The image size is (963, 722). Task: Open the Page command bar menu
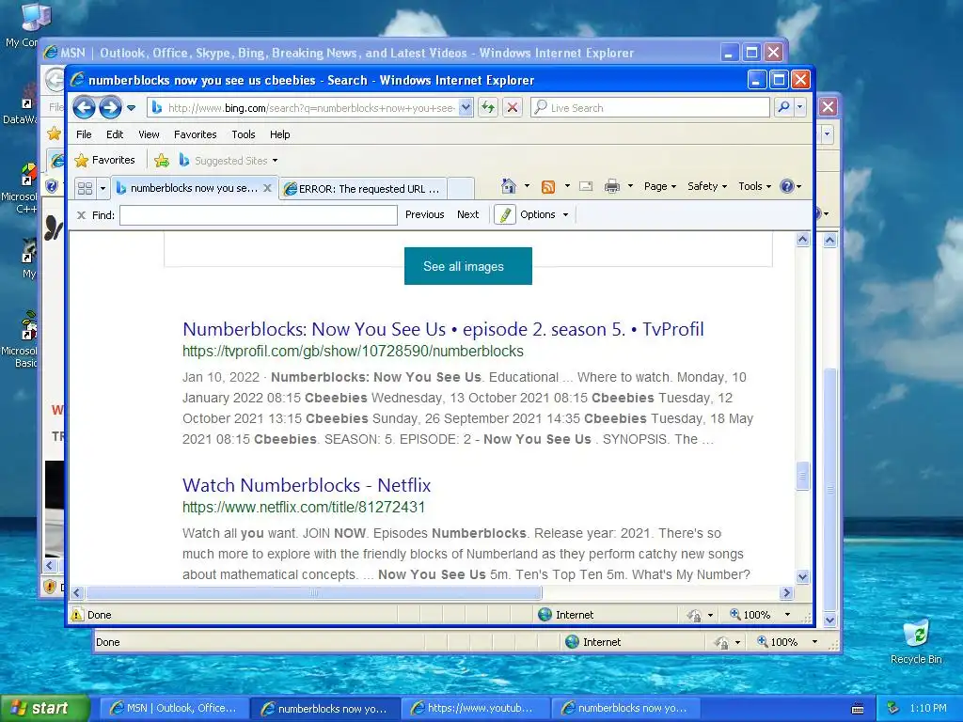[659, 186]
